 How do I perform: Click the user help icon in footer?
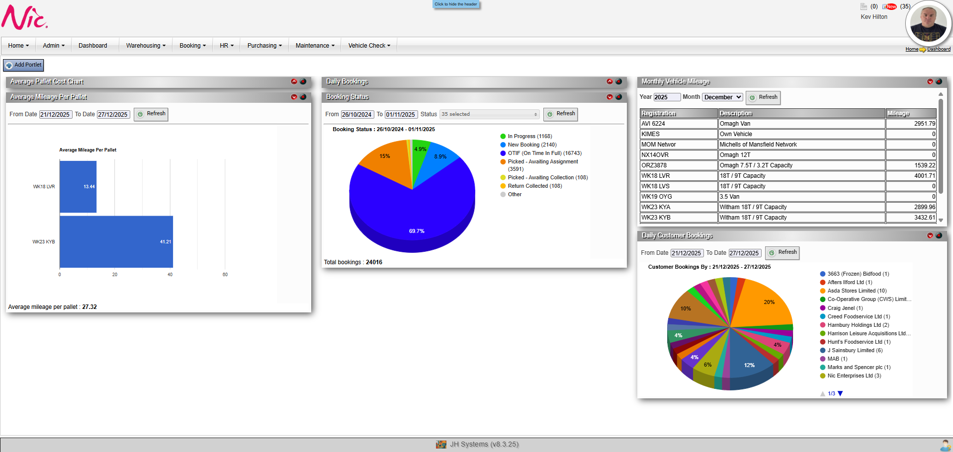click(x=945, y=445)
